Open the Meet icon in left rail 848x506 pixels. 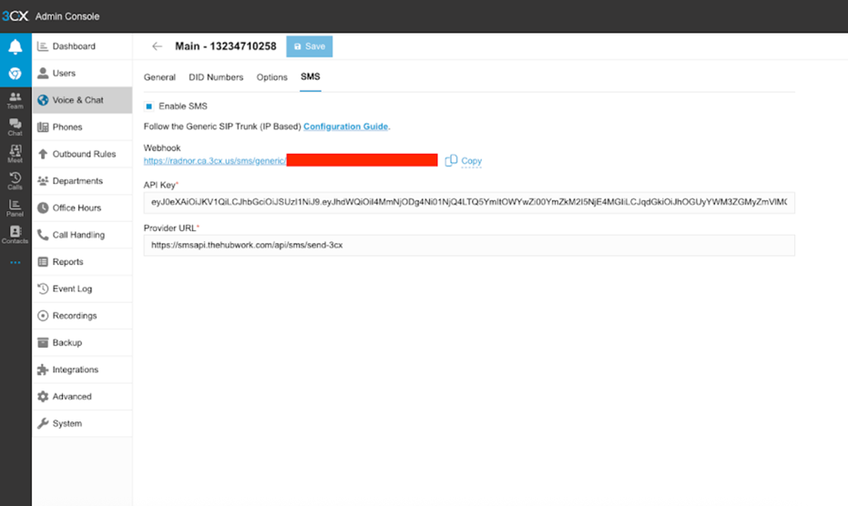[15, 154]
